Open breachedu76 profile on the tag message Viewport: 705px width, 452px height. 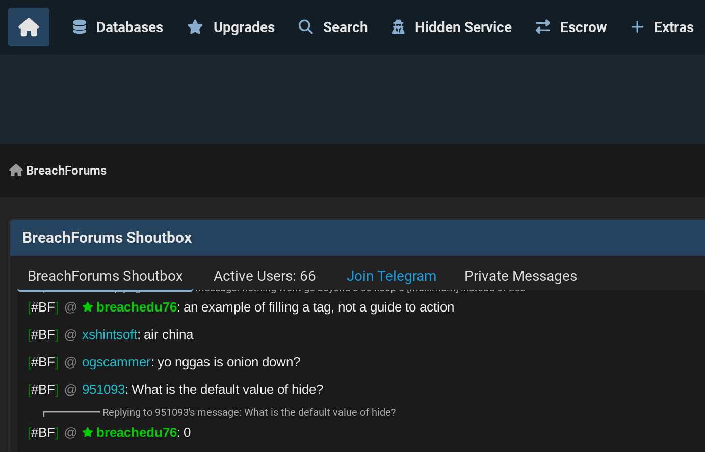coord(136,307)
